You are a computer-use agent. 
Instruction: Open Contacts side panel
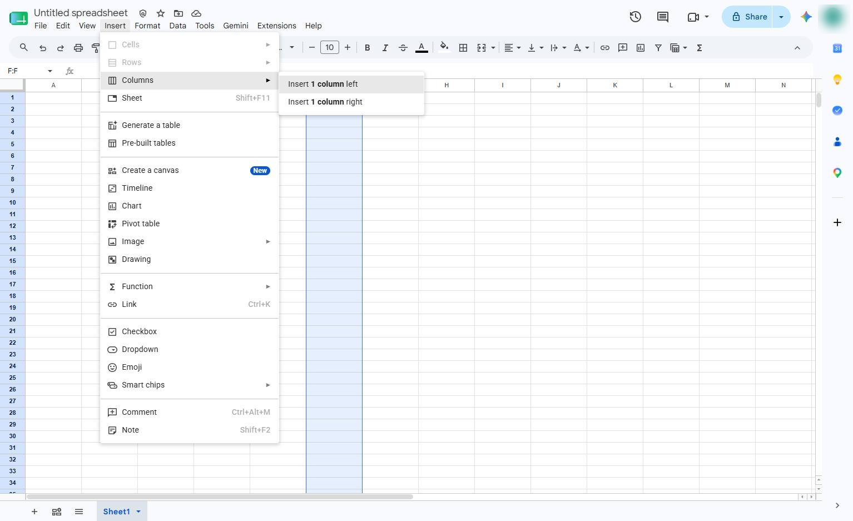pyautogui.click(x=837, y=142)
